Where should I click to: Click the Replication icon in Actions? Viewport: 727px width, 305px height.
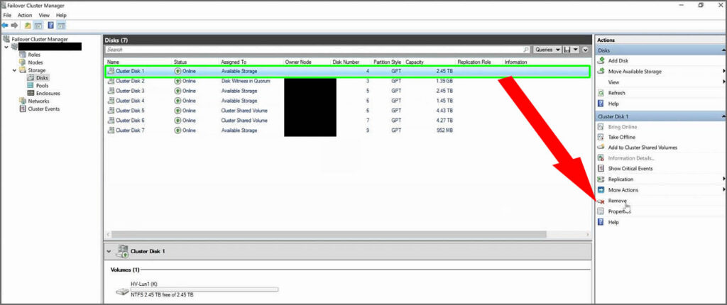(x=601, y=179)
